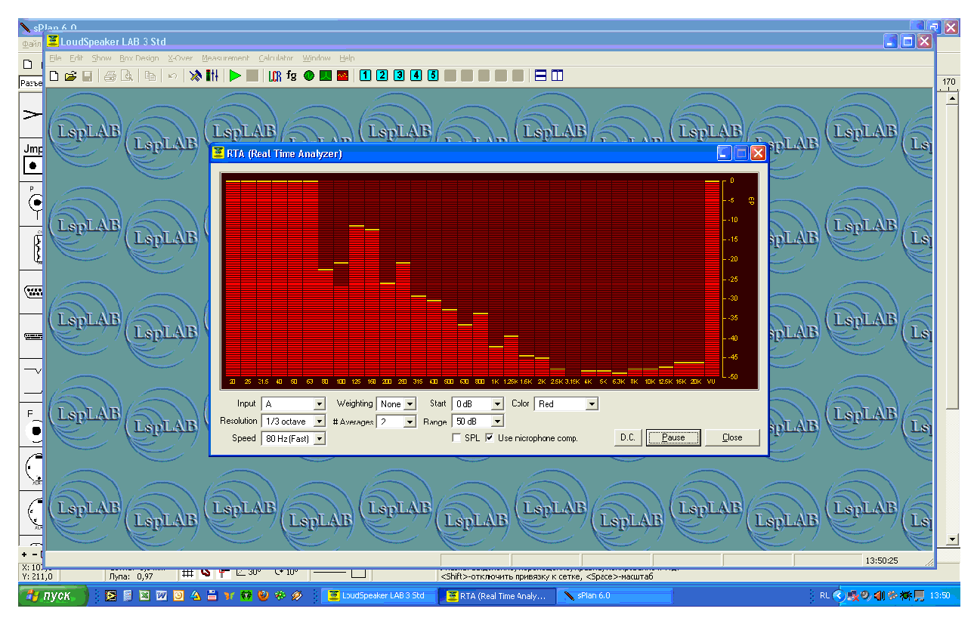Screen dimensions: 977x624
Task: Tile windows horizontally icon
Action: pos(540,76)
